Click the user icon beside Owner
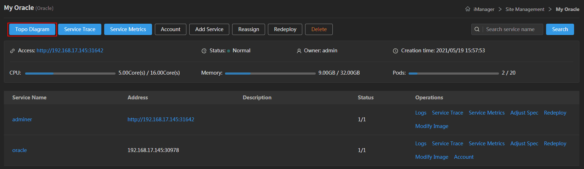 (299, 51)
